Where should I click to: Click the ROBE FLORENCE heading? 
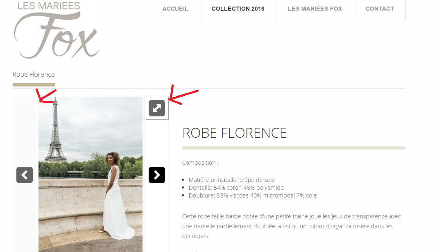(235, 133)
